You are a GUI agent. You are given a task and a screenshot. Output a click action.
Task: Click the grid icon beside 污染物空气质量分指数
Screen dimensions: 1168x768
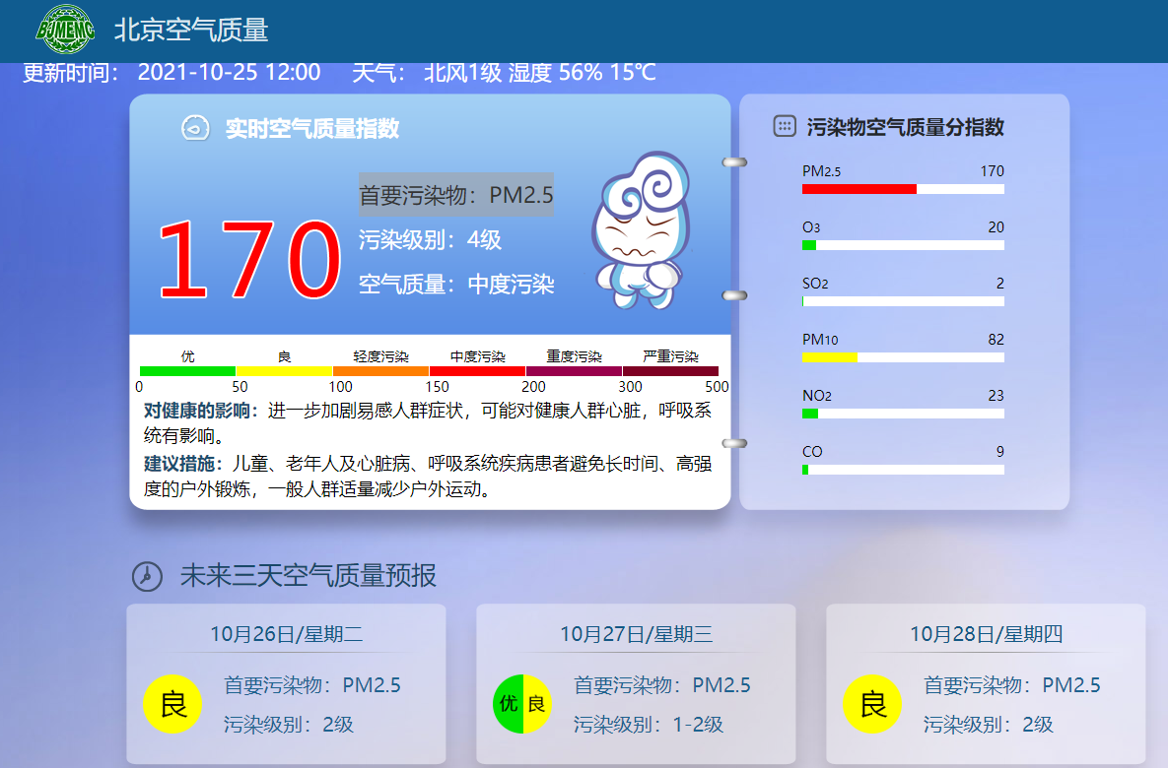pos(785,126)
